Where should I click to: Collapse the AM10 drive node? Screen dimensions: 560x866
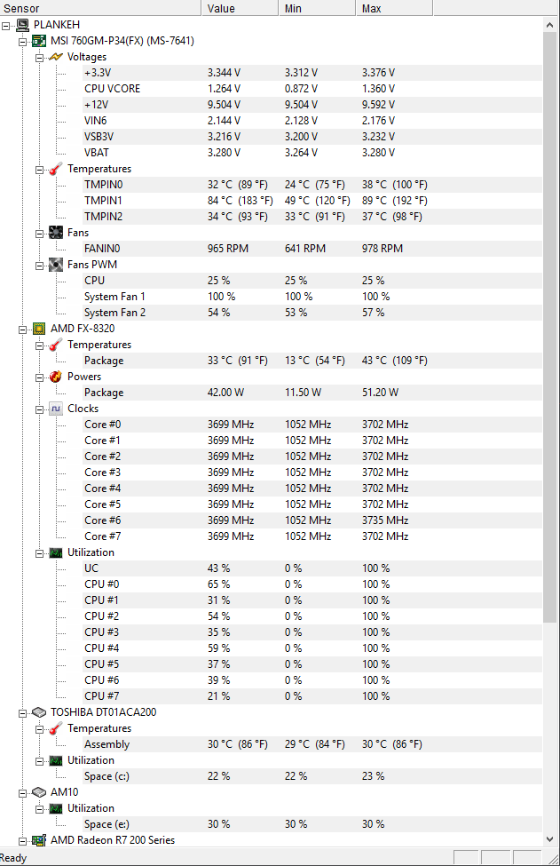pos(22,793)
